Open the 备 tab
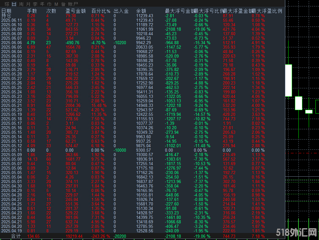Viewport: 319px width, 240px height. coord(63,4)
